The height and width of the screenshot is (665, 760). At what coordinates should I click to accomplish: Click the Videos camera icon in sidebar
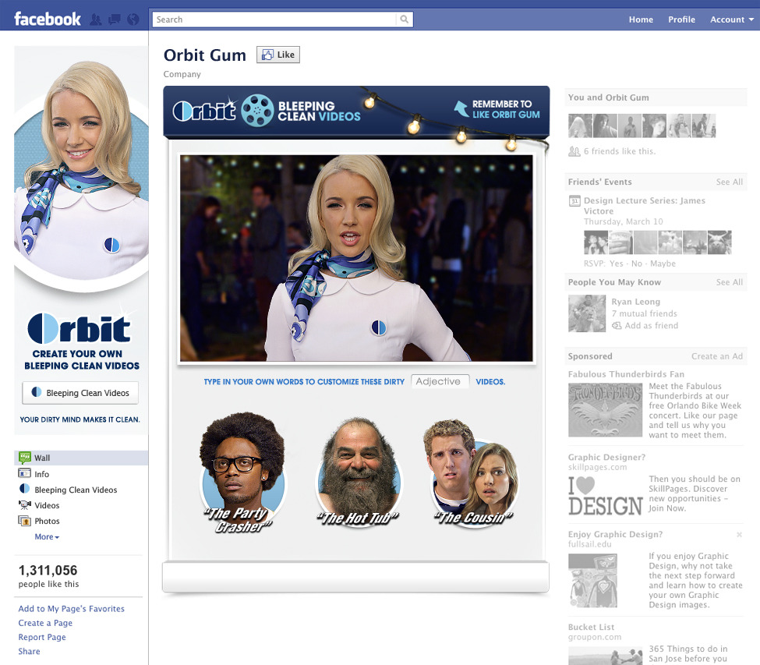(24, 505)
